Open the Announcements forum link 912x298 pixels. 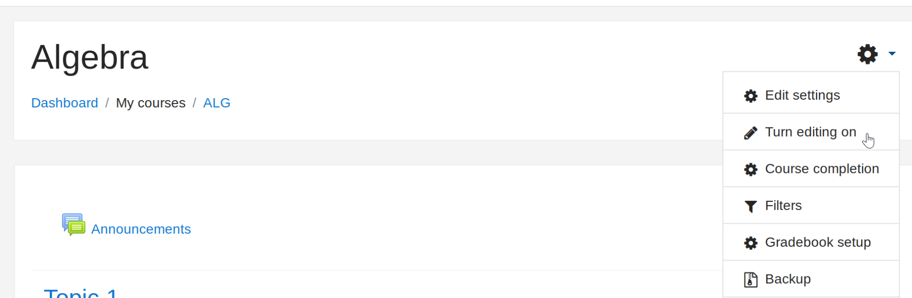[x=141, y=229]
